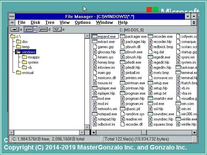Screen dimensions: 207x155
Task: Open the File menu
Action: tap(22, 23)
